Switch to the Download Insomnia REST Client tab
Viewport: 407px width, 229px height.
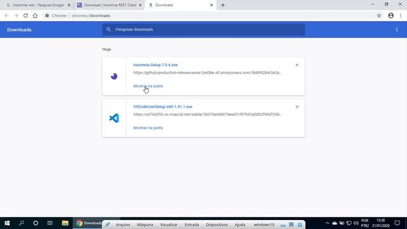107,5
